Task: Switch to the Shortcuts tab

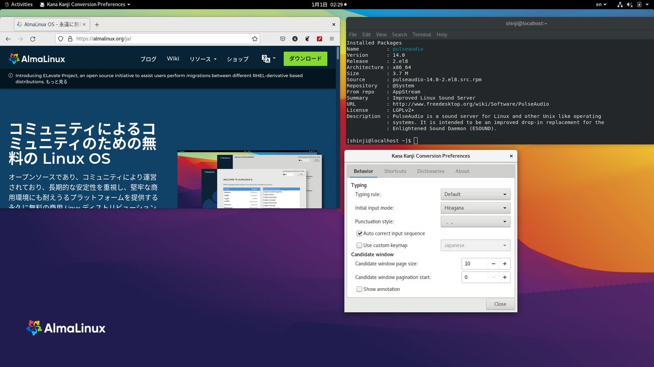Action: (395, 171)
